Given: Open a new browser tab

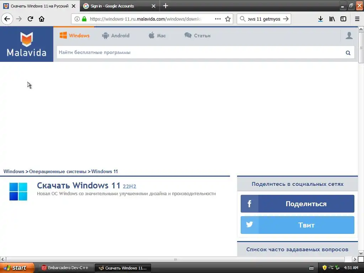Looking at the screenshot, I should pyautogui.click(x=166, y=6).
